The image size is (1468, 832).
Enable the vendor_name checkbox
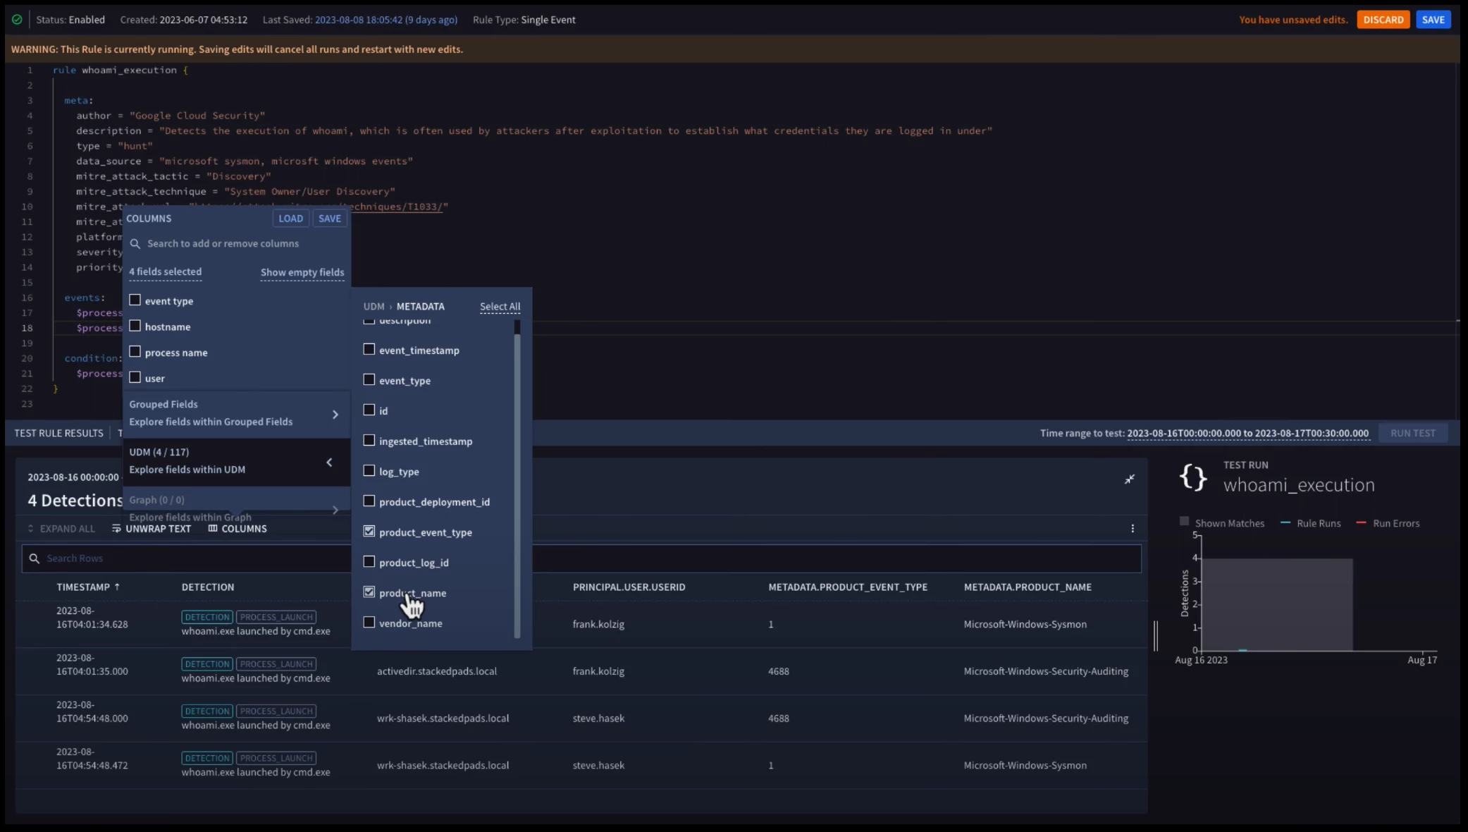click(x=369, y=623)
